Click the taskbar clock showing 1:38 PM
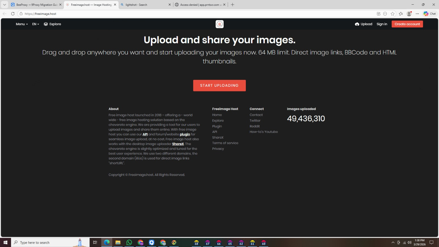The image size is (439, 247). pos(420,243)
